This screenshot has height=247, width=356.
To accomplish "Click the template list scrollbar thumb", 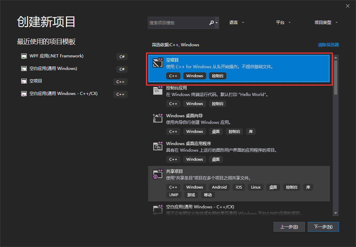I will click(x=335, y=78).
